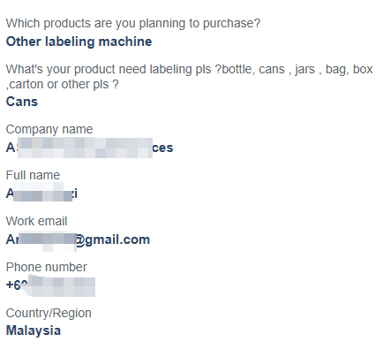Select the 'Malaysia' country value

tap(34, 330)
